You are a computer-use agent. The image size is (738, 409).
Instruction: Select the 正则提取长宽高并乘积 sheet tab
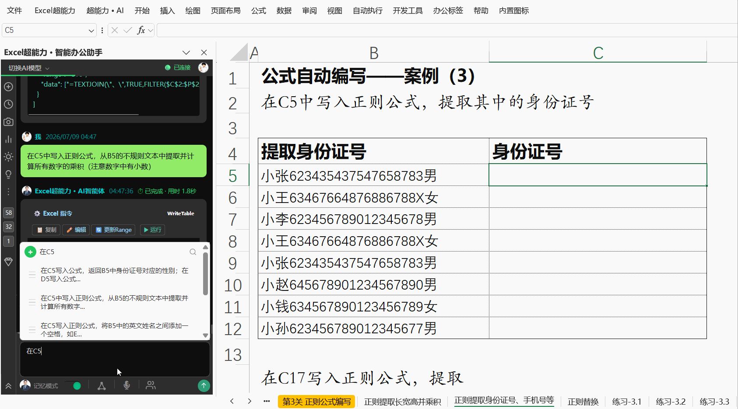pyautogui.click(x=402, y=402)
